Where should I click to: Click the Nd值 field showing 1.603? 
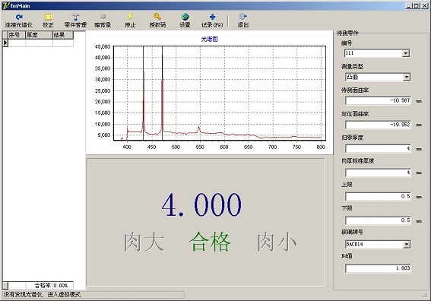378,268
